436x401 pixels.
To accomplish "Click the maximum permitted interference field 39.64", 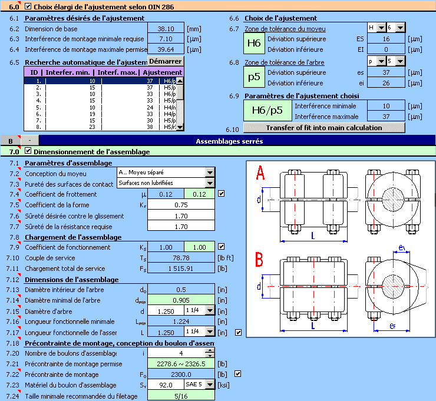I will pyautogui.click(x=166, y=49).
